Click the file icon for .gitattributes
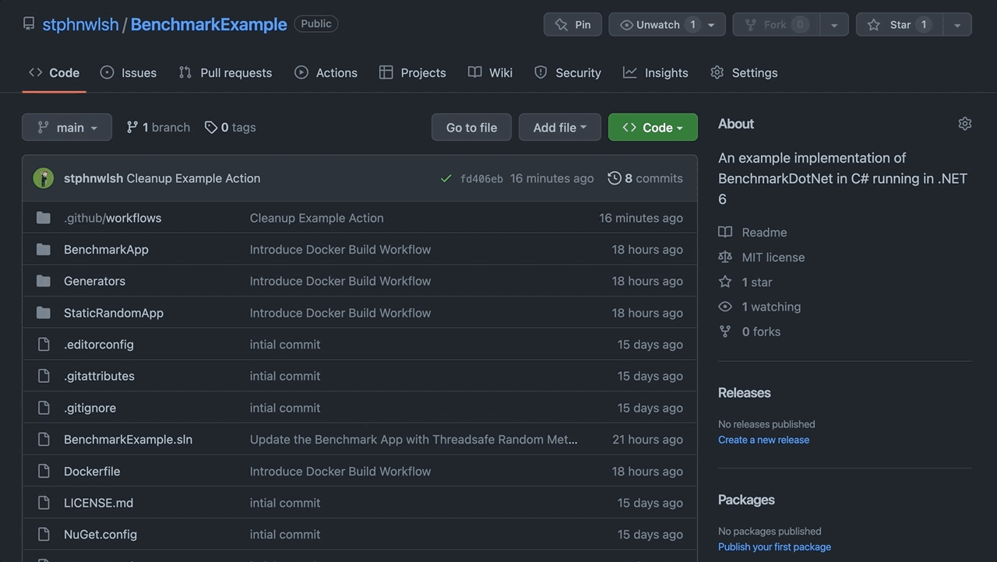Image resolution: width=997 pixels, height=562 pixels. (44, 376)
